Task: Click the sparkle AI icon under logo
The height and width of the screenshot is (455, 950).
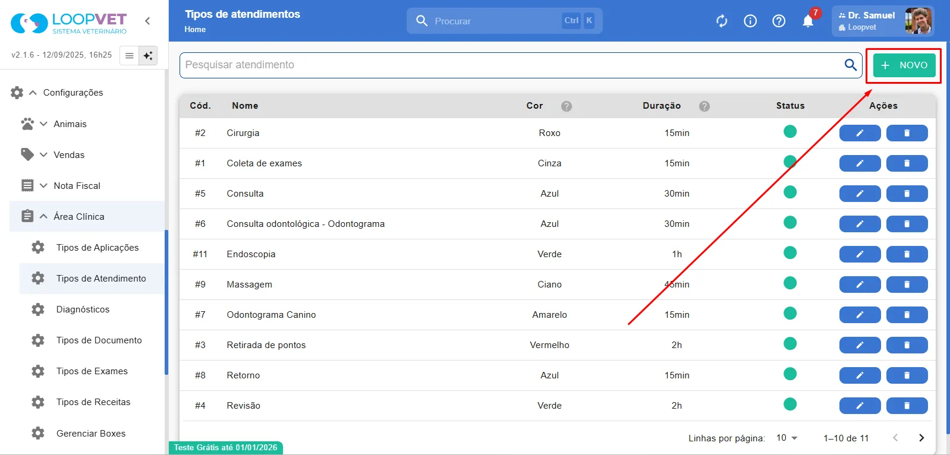Action: click(148, 55)
